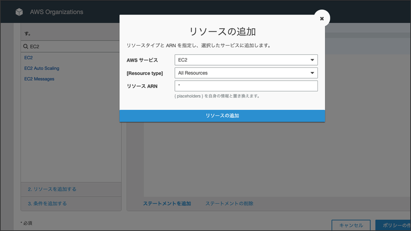Close the リソースの追加 dialog
Image resolution: width=411 pixels, height=231 pixels.
(322, 18)
